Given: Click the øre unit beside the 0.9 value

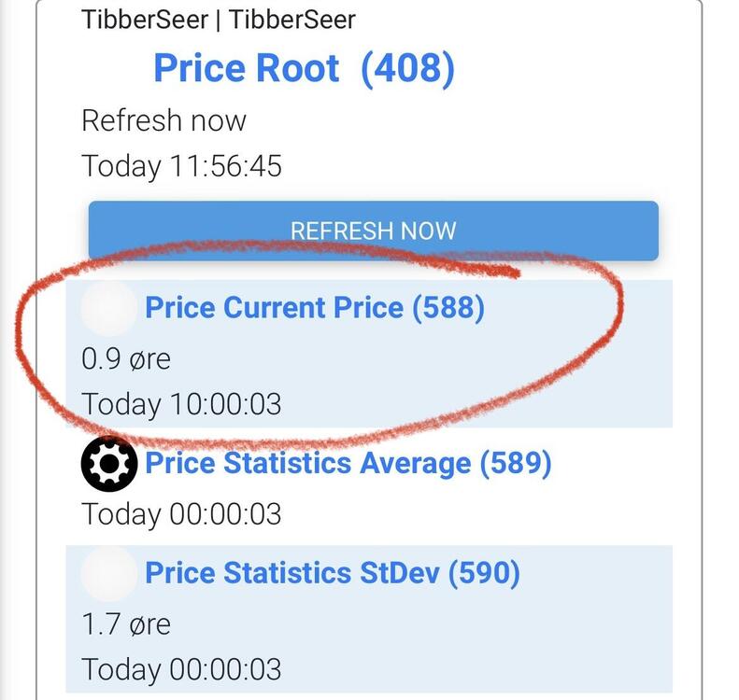Looking at the screenshot, I should [146, 358].
